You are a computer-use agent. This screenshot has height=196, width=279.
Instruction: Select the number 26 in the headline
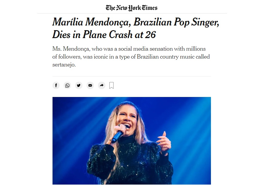coord(151,35)
